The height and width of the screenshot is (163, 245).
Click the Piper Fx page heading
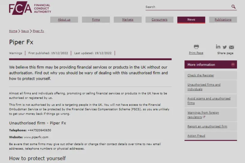(21, 42)
